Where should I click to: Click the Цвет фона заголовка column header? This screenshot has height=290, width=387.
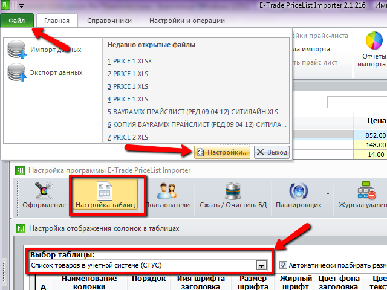[339, 283]
